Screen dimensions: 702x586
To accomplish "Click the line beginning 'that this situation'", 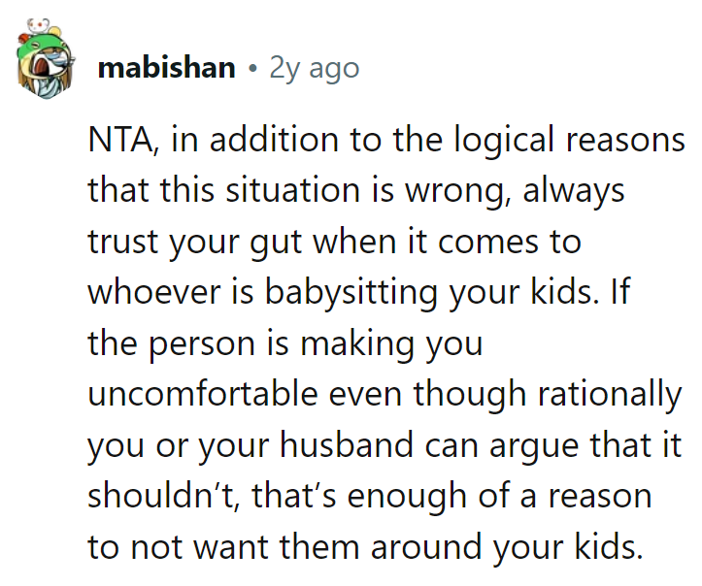I will point(356,190).
